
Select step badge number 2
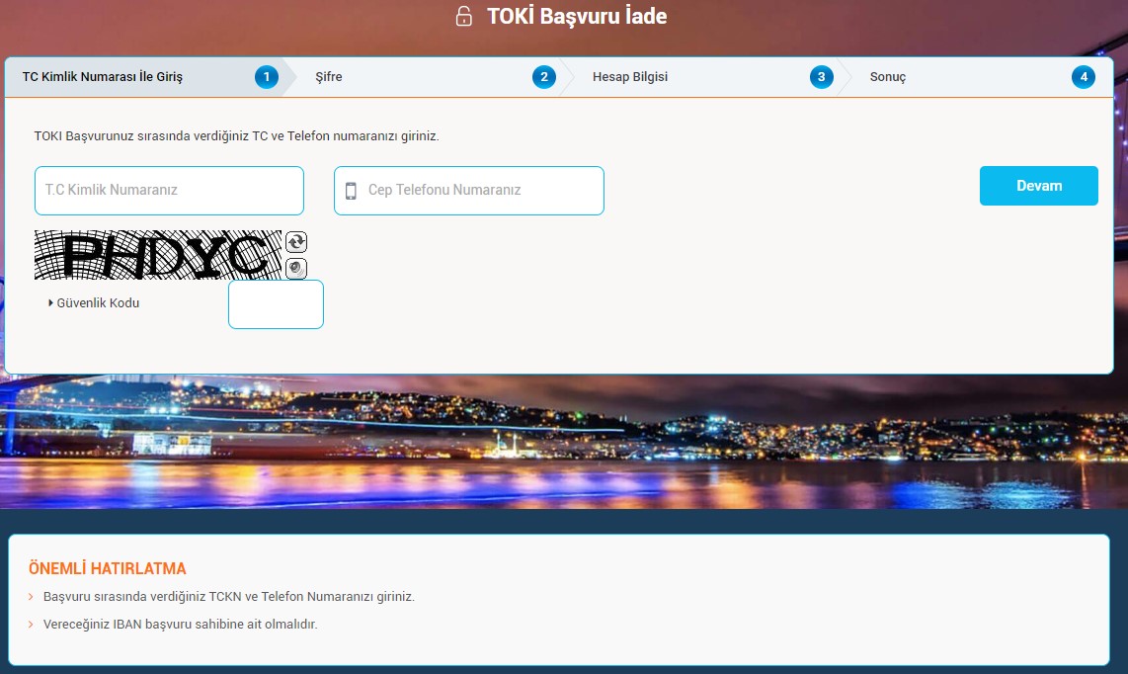coord(544,77)
